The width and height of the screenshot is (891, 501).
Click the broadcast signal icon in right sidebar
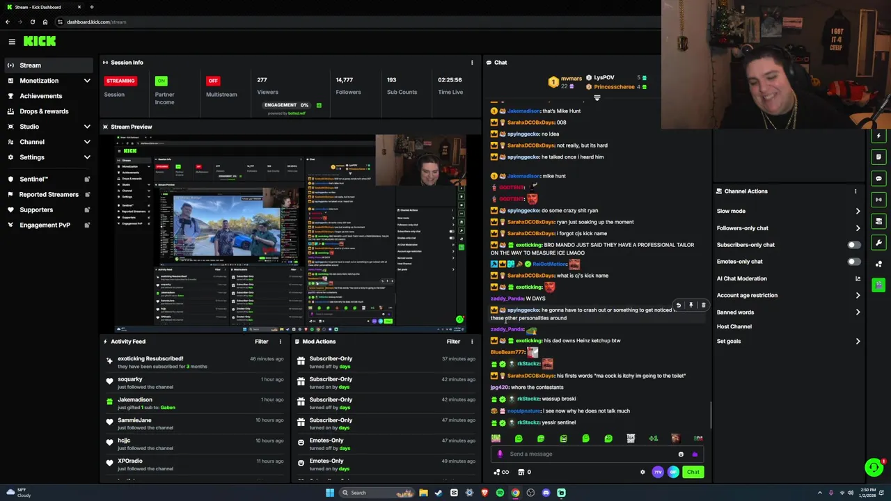coord(878,200)
